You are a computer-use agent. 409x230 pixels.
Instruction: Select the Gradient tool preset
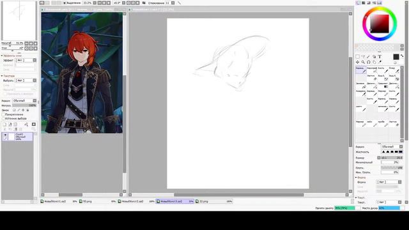pos(383,85)
